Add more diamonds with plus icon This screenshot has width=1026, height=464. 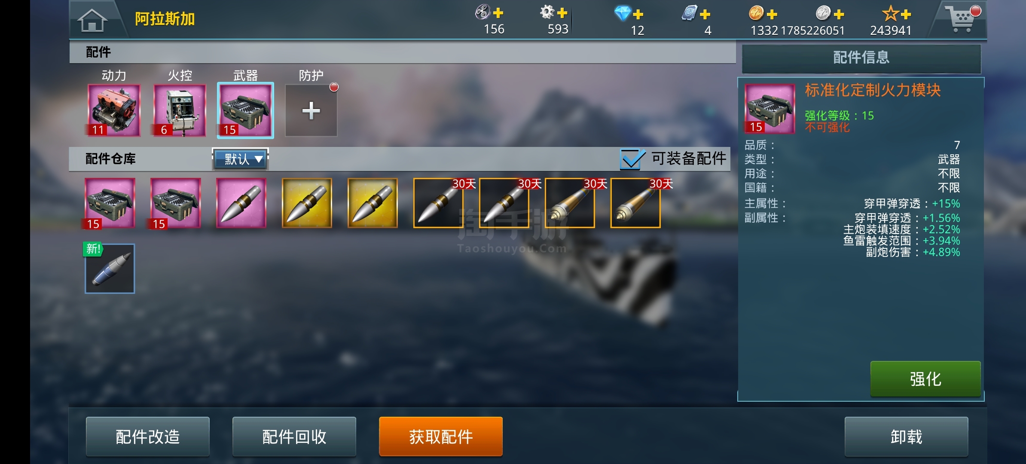click(x=638, y=14)
